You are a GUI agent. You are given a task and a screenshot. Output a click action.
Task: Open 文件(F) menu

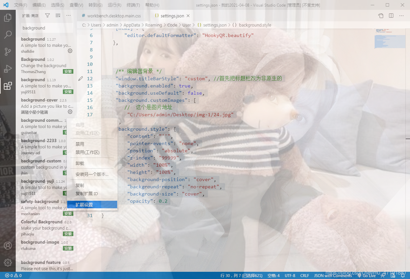21,5
